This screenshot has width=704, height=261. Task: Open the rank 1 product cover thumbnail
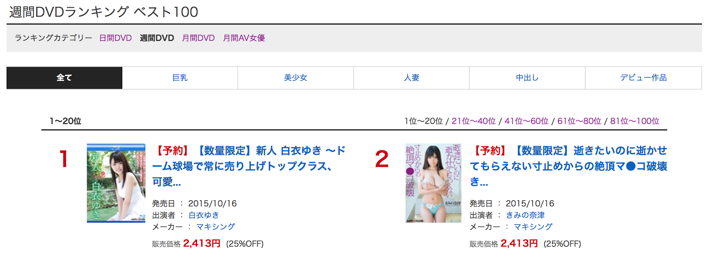[x=116, y=183]
